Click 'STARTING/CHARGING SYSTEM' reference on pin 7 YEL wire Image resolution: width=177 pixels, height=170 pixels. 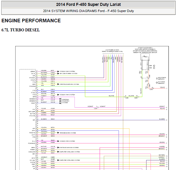(69, 84)
